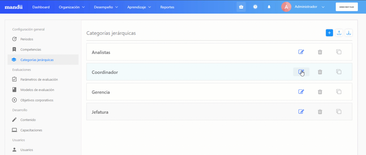The image size is (366, 155).
Task: Click the Objetivos corporativos target icon
Action: pyautogui.click(x=14, y=100)
